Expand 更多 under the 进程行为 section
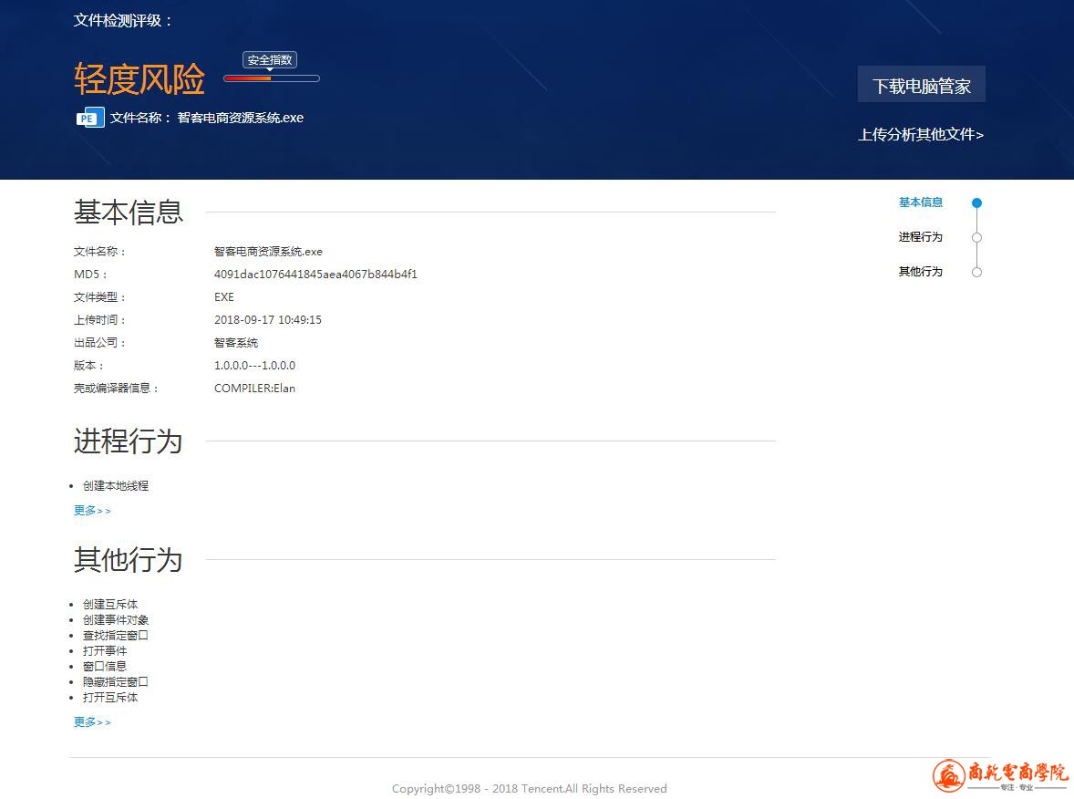The image size is (1074, 799). 92,511
